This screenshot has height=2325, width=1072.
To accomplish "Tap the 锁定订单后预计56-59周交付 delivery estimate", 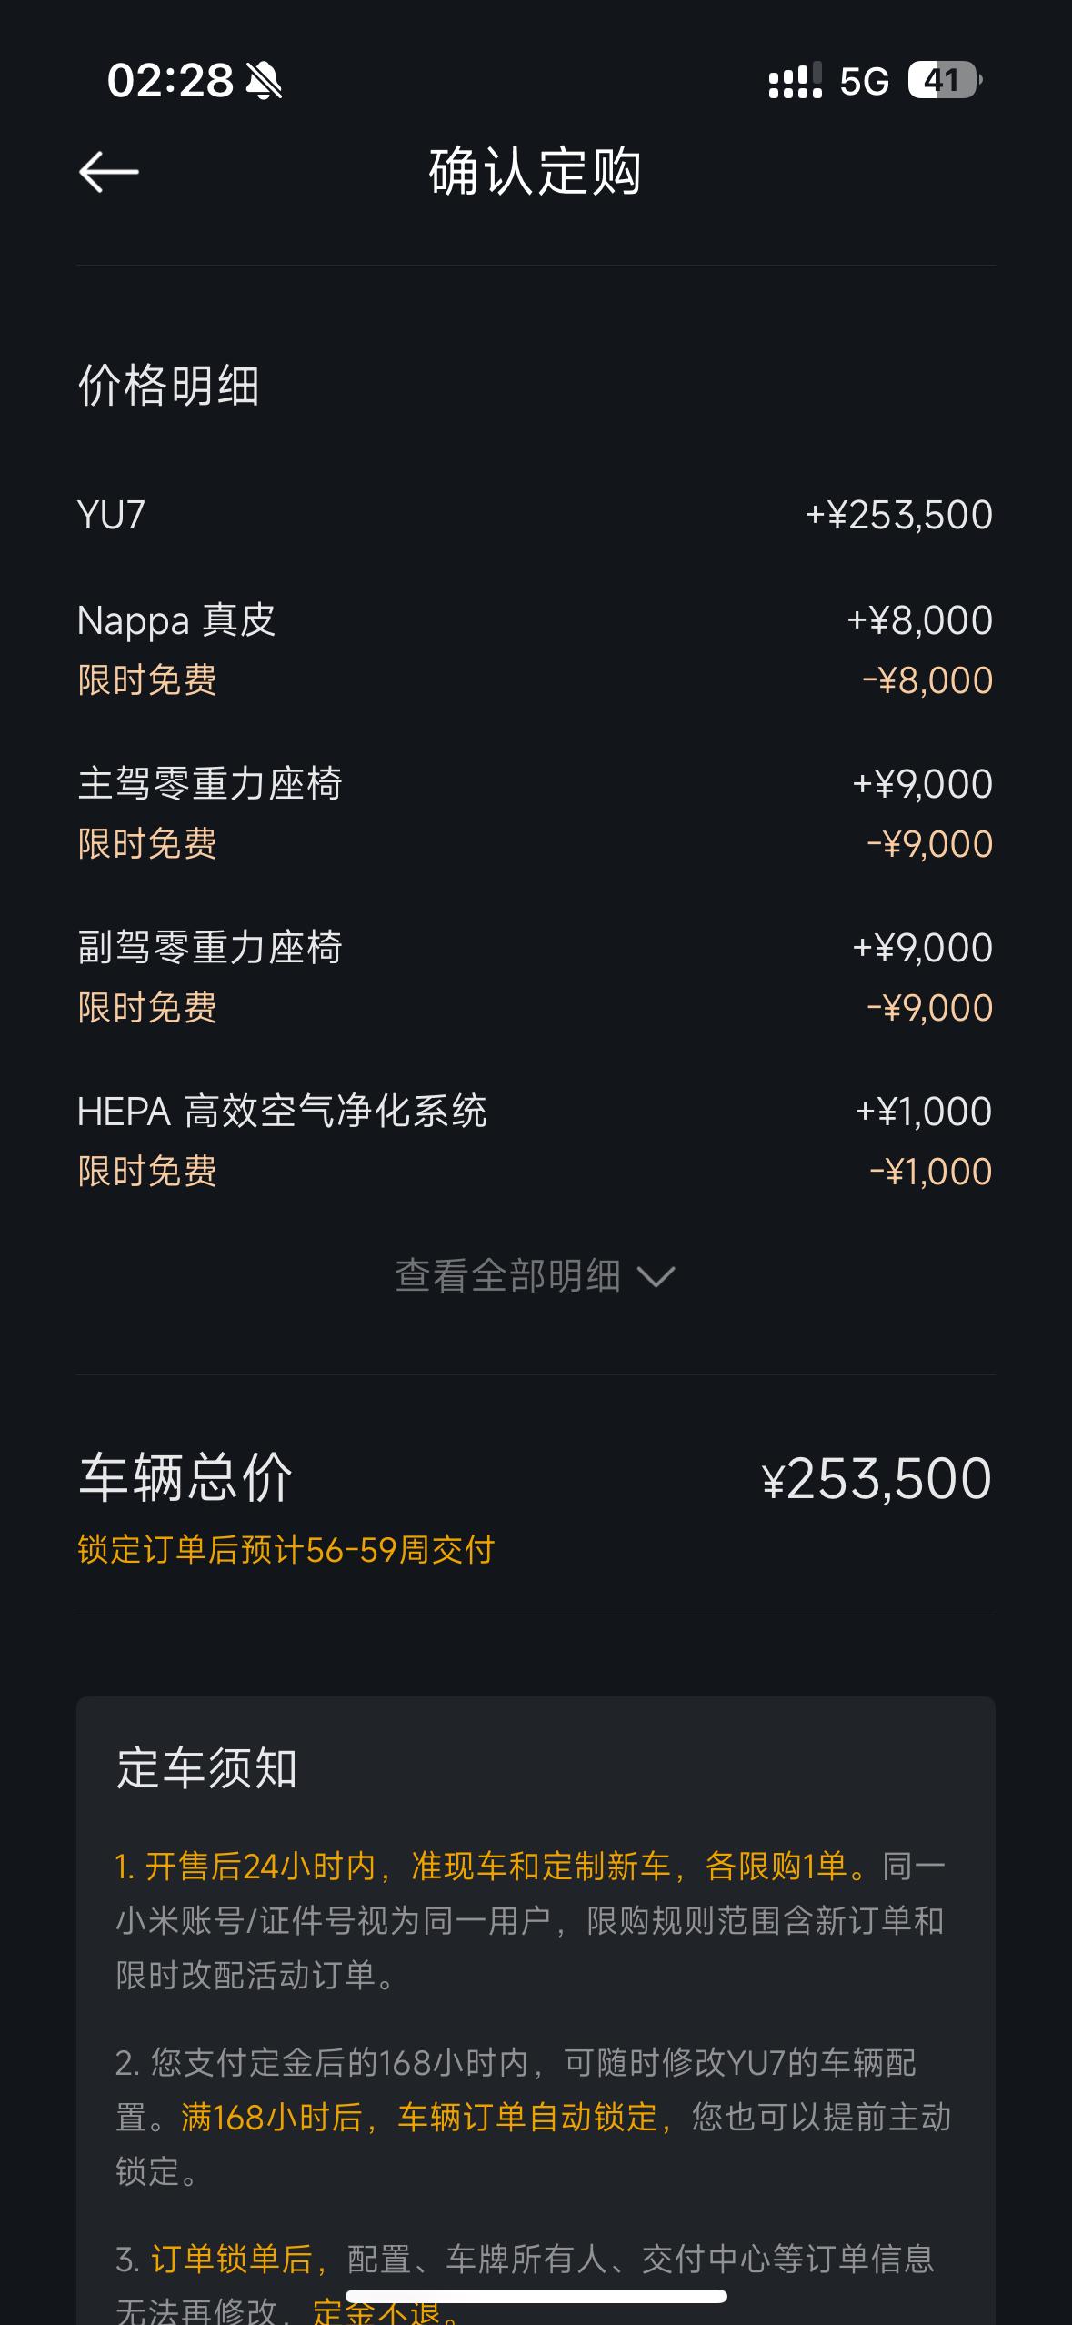I will tap(286, 1549).
